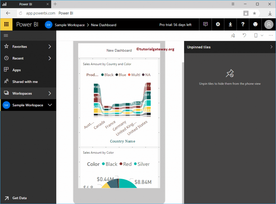This screenshot has height=204, width=276.
Task: Expand the Workspaces list
Action: [x=50, y=93]
